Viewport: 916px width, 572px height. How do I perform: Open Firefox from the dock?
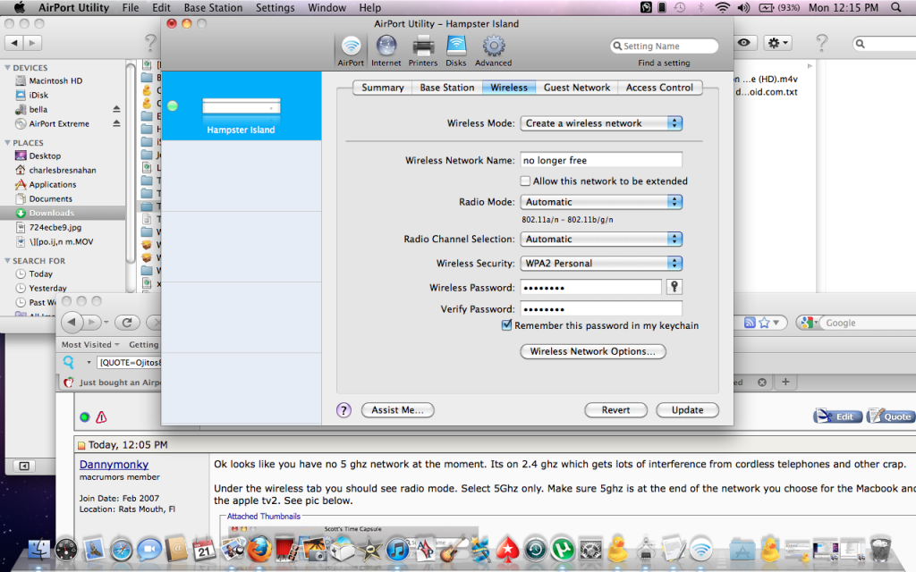coord(259,550)
